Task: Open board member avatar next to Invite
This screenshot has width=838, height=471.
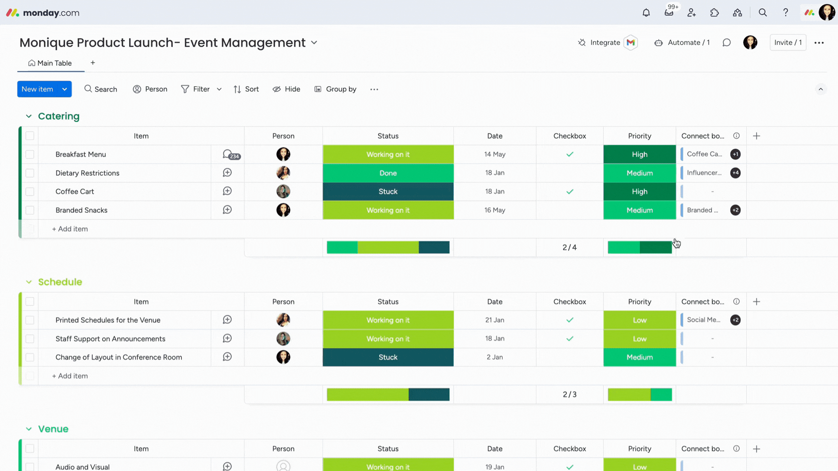Action: coord(750,42)
